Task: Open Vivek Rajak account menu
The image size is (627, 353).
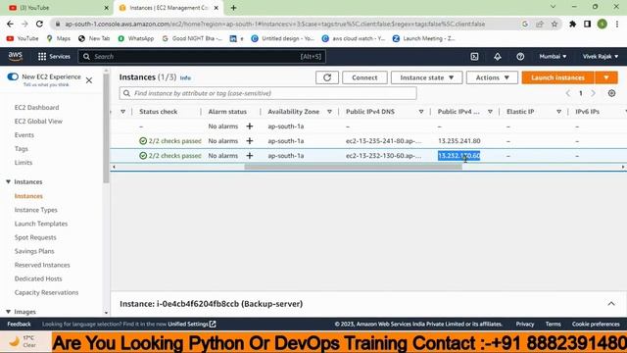Action: tap(601, 57)
